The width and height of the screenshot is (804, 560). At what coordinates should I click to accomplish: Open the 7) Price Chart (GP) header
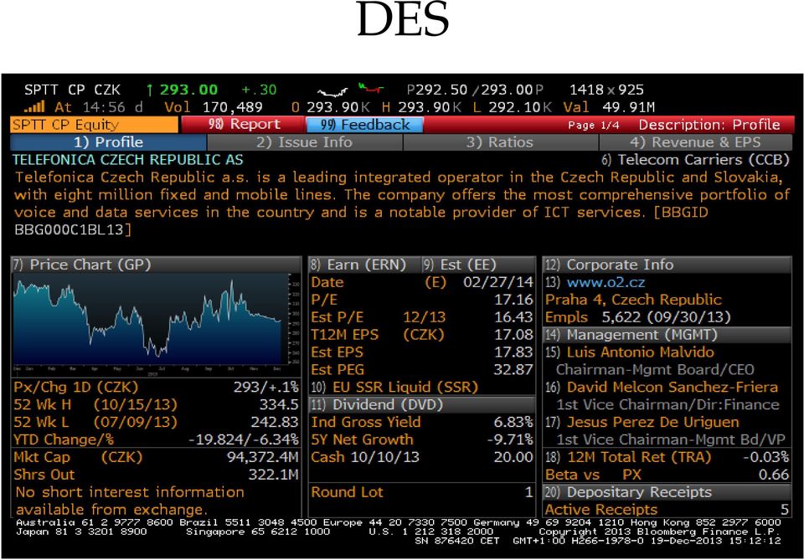point(156,265)
